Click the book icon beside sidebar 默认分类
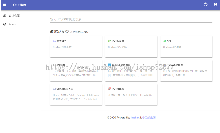This screenshot has width=220, height=133. click(5, 16)
